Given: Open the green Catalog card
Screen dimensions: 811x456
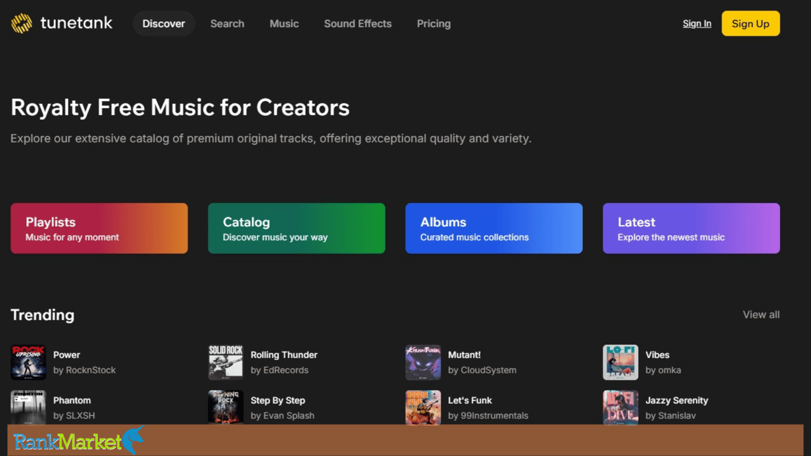Looking at the screenshot, I should coord(296,229).
